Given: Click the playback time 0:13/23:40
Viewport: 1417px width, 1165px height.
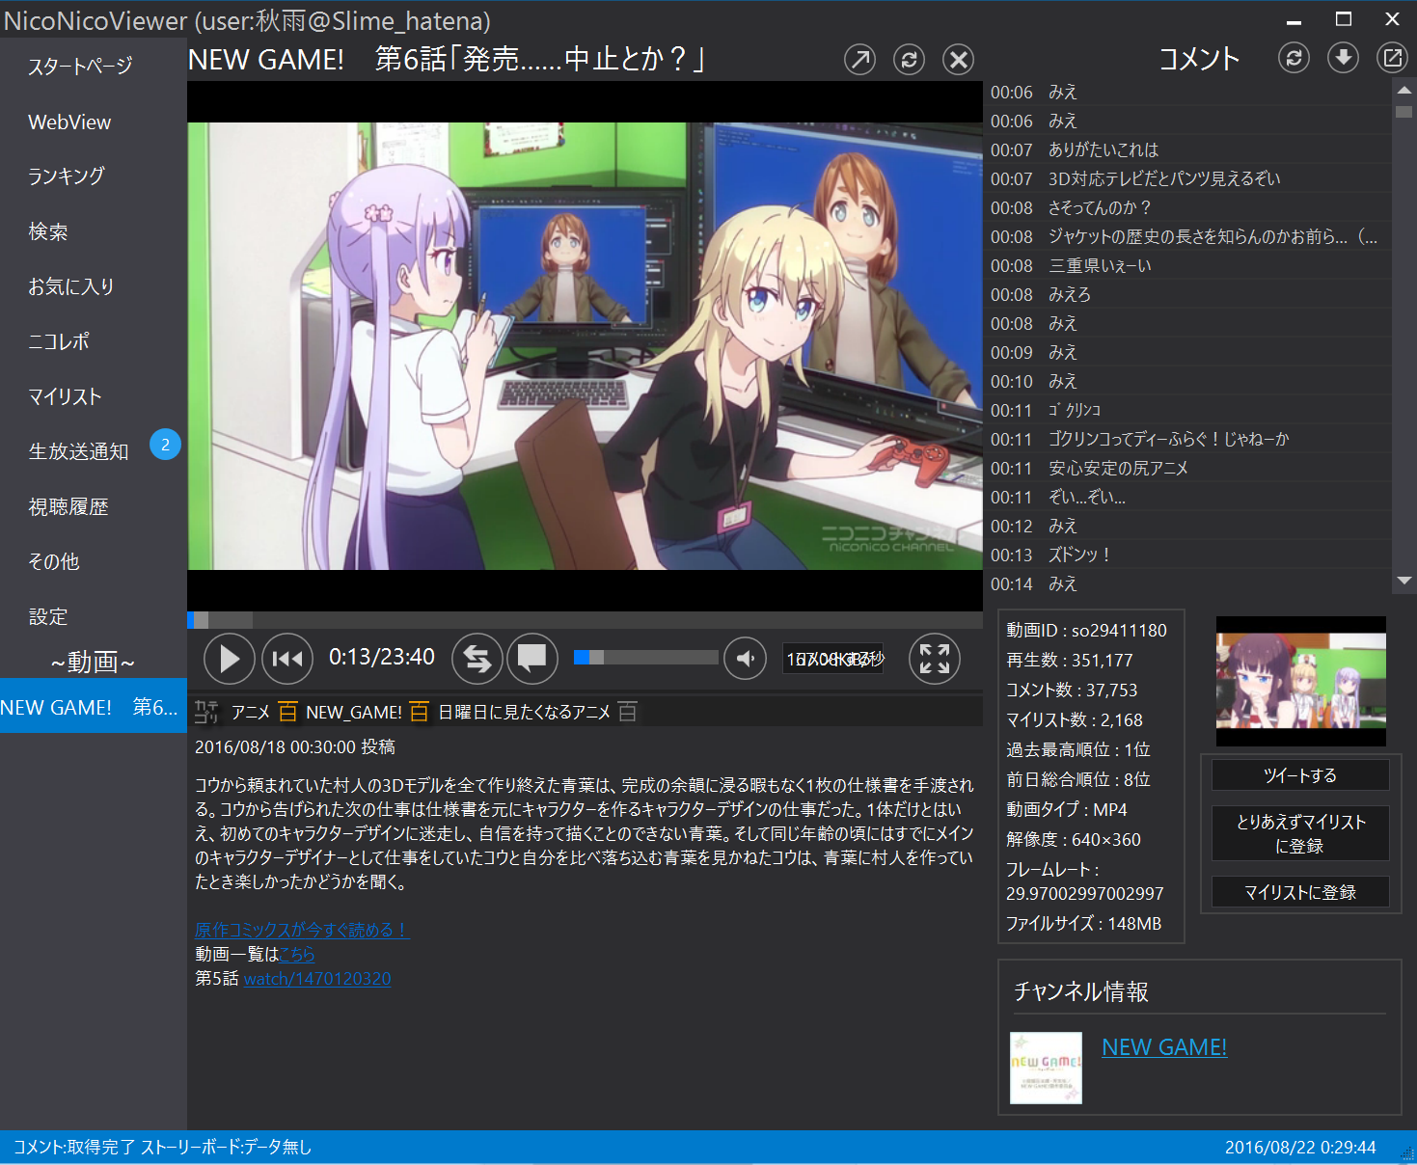Looking at the screenshot, I should point(382,657).
